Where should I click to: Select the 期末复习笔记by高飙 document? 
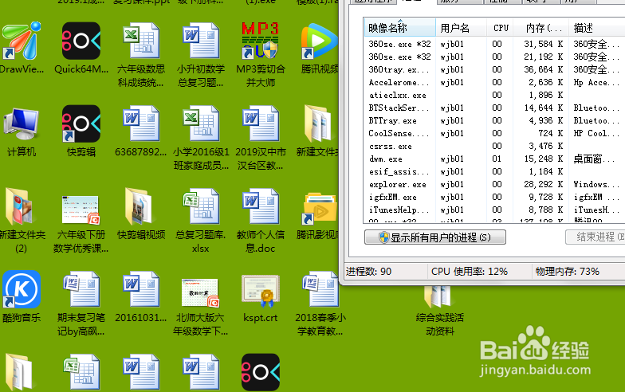81,304
